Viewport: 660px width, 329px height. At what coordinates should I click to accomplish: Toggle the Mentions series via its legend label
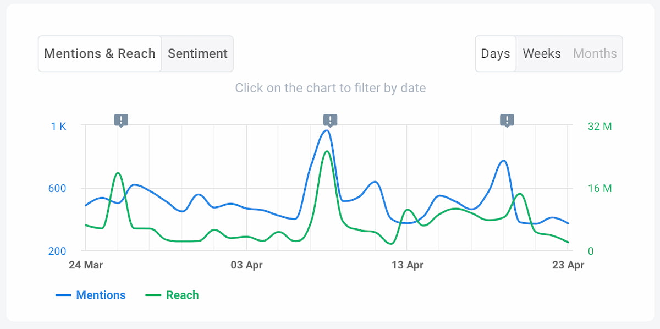pyautogui.click(x=100, y=295)
